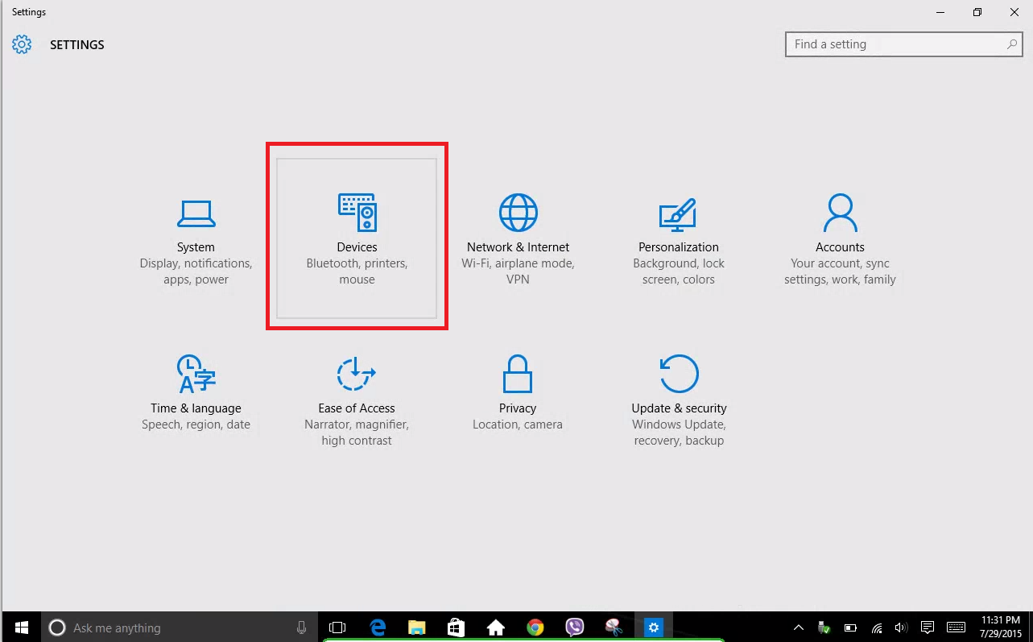The height and width of the screenshot is (642, 1033).
Task: Open Devices settings
Action: pos(357,236)
